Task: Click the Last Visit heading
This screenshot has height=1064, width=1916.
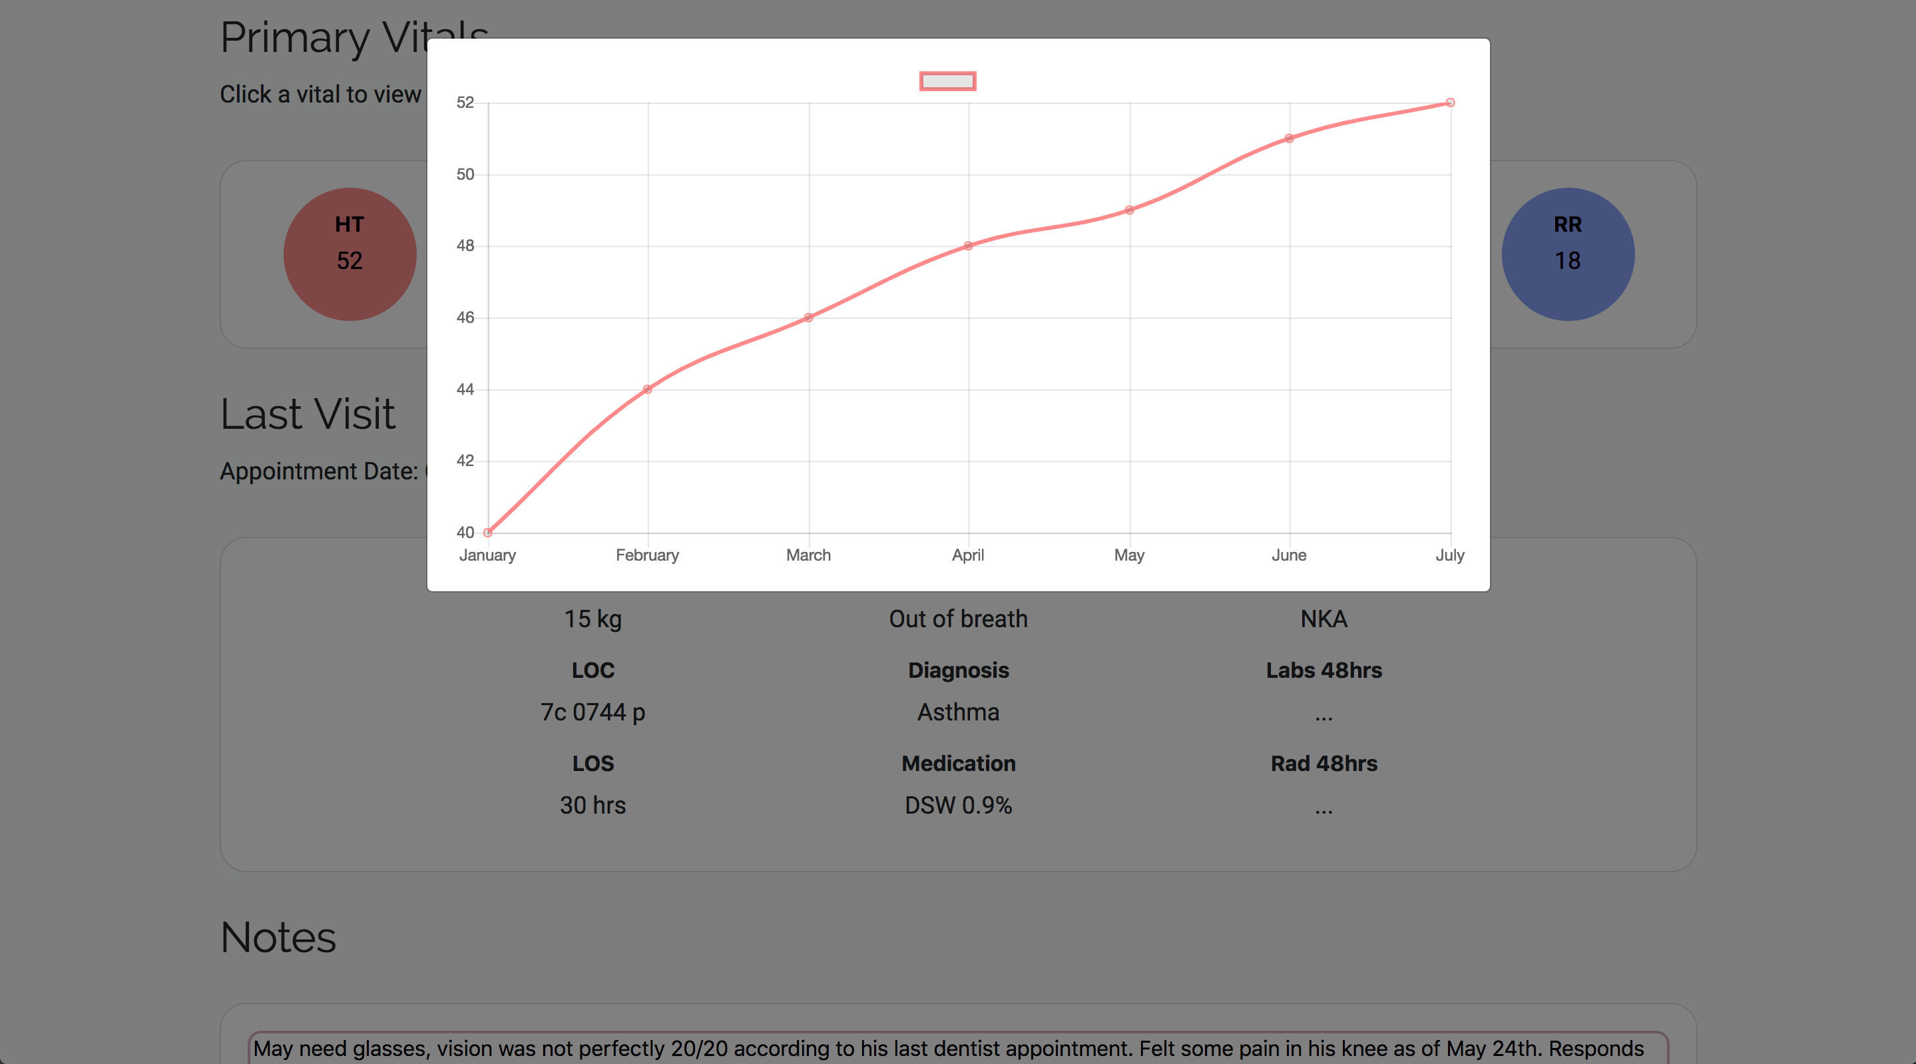Action: 307,413
